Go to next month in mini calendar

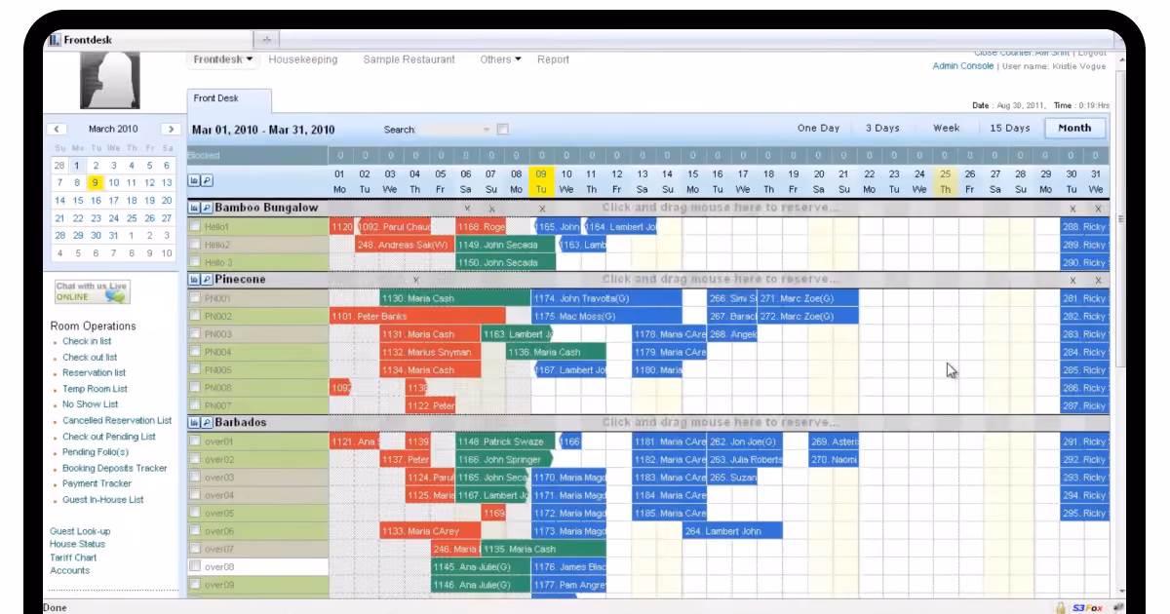pos(171,129)
